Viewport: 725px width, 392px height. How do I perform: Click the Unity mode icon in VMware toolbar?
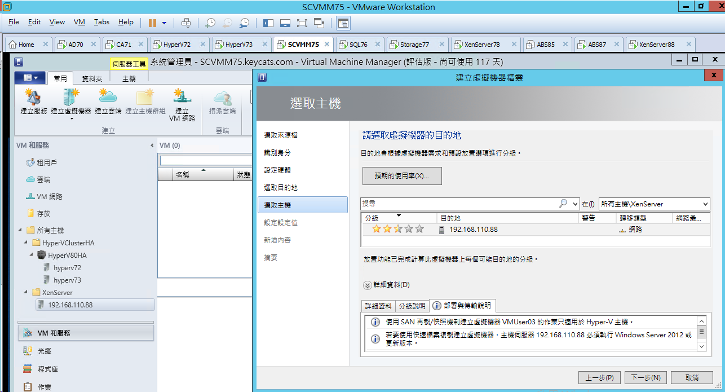(x=319, y=23)
